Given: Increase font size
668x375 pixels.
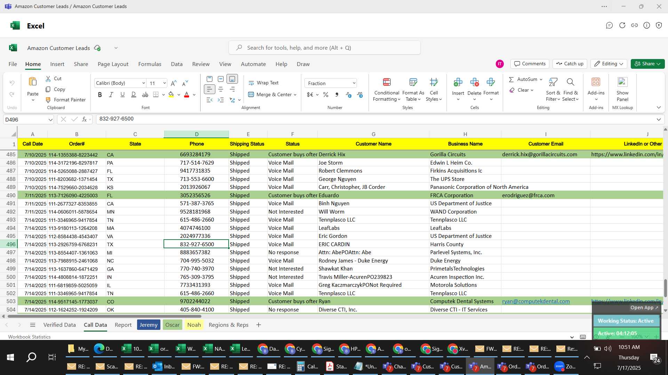Looking at the screenshot, I should (x=174, y=83).
